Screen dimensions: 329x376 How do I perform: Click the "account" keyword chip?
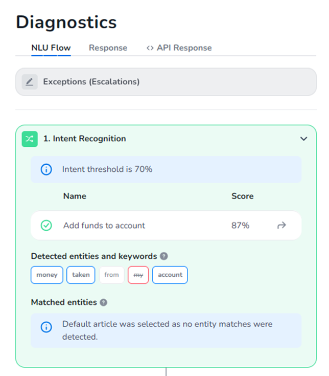170,275
